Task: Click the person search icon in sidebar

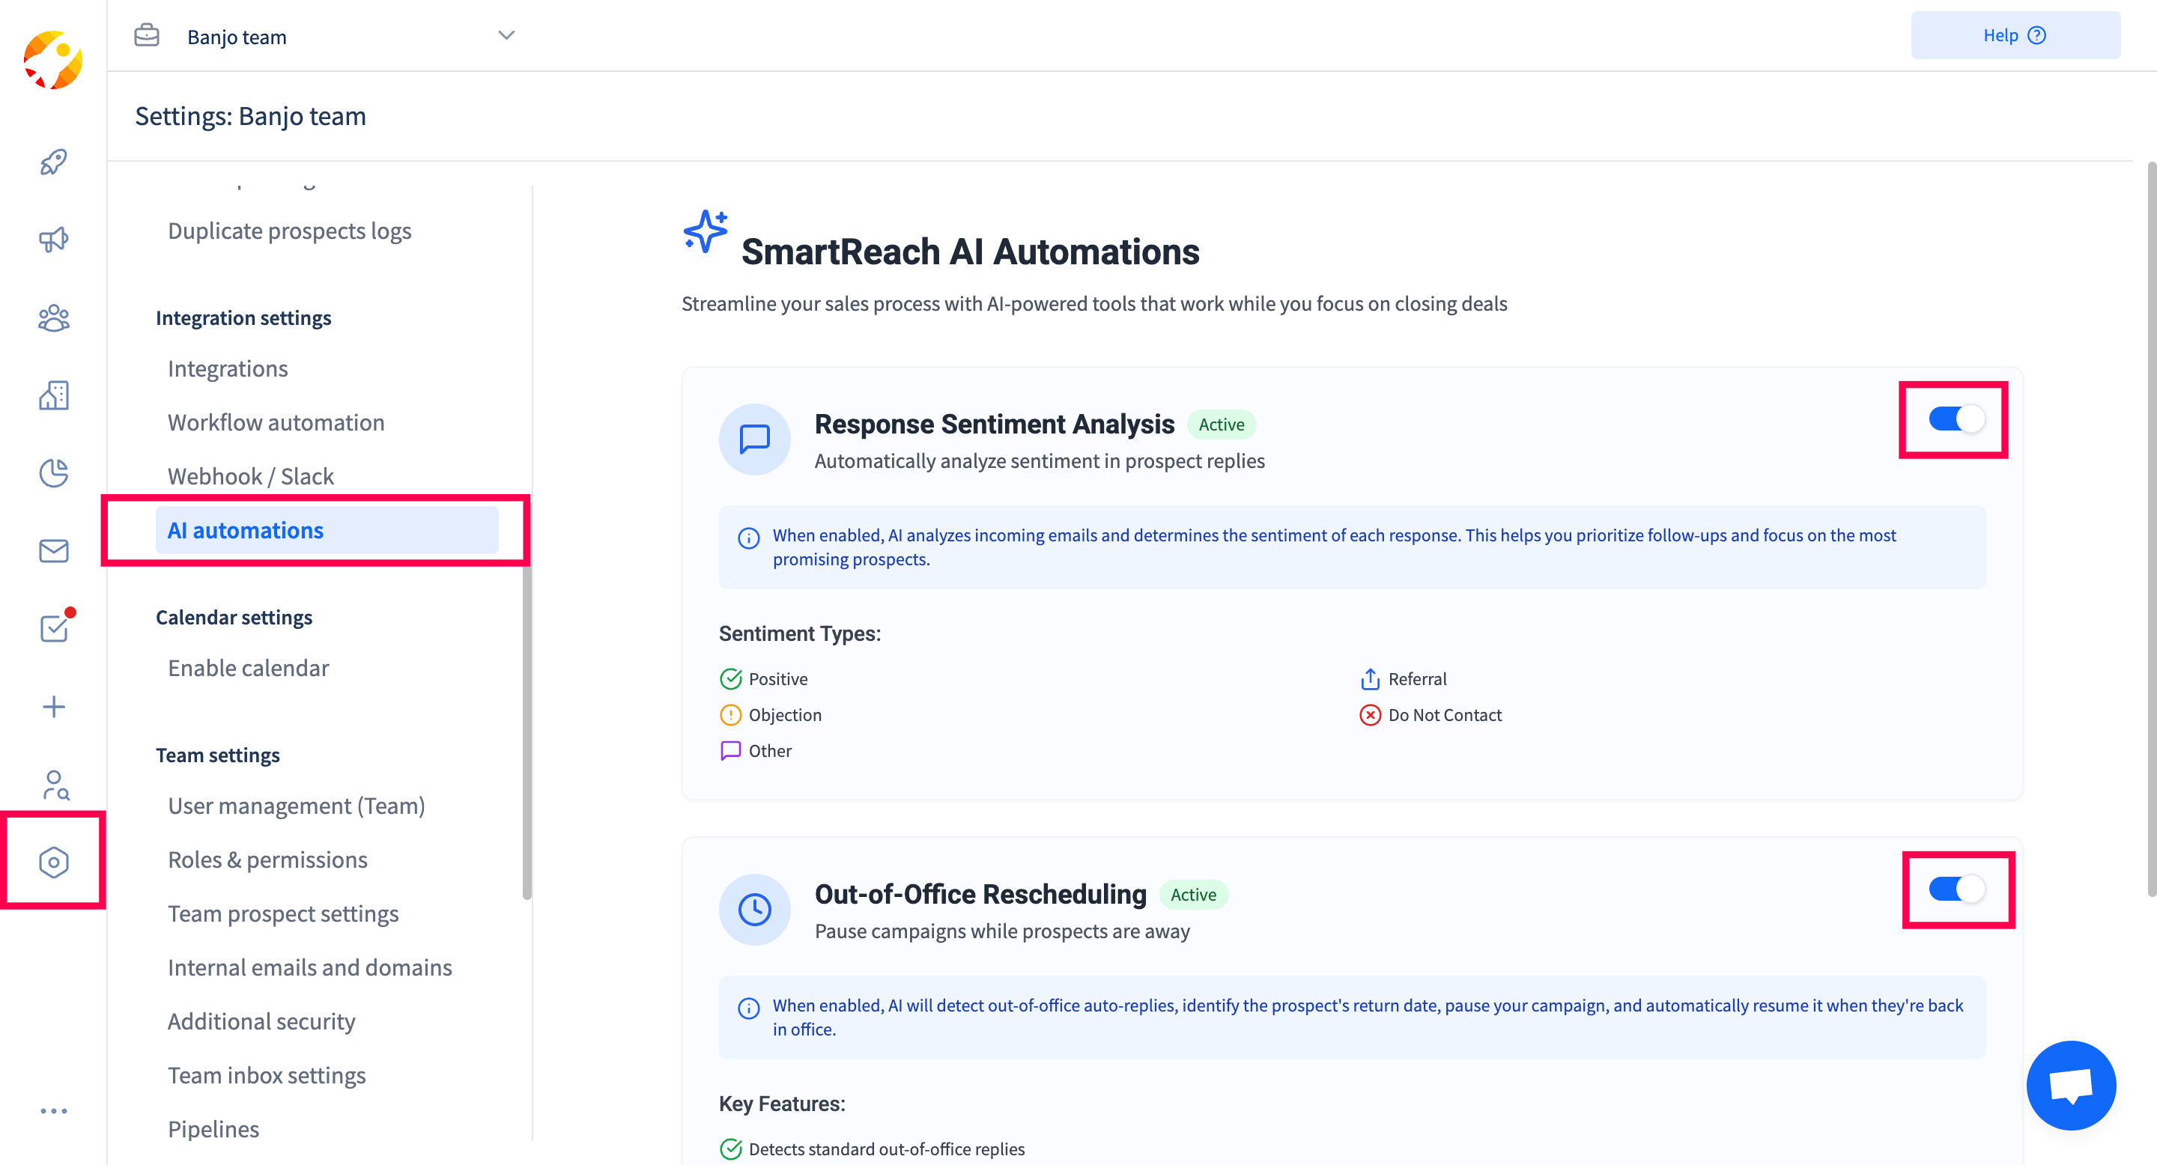Action: click(54, 785)
